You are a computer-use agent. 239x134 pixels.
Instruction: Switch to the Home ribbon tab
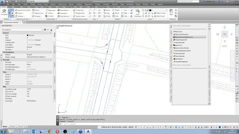click(x=3, y=7)
